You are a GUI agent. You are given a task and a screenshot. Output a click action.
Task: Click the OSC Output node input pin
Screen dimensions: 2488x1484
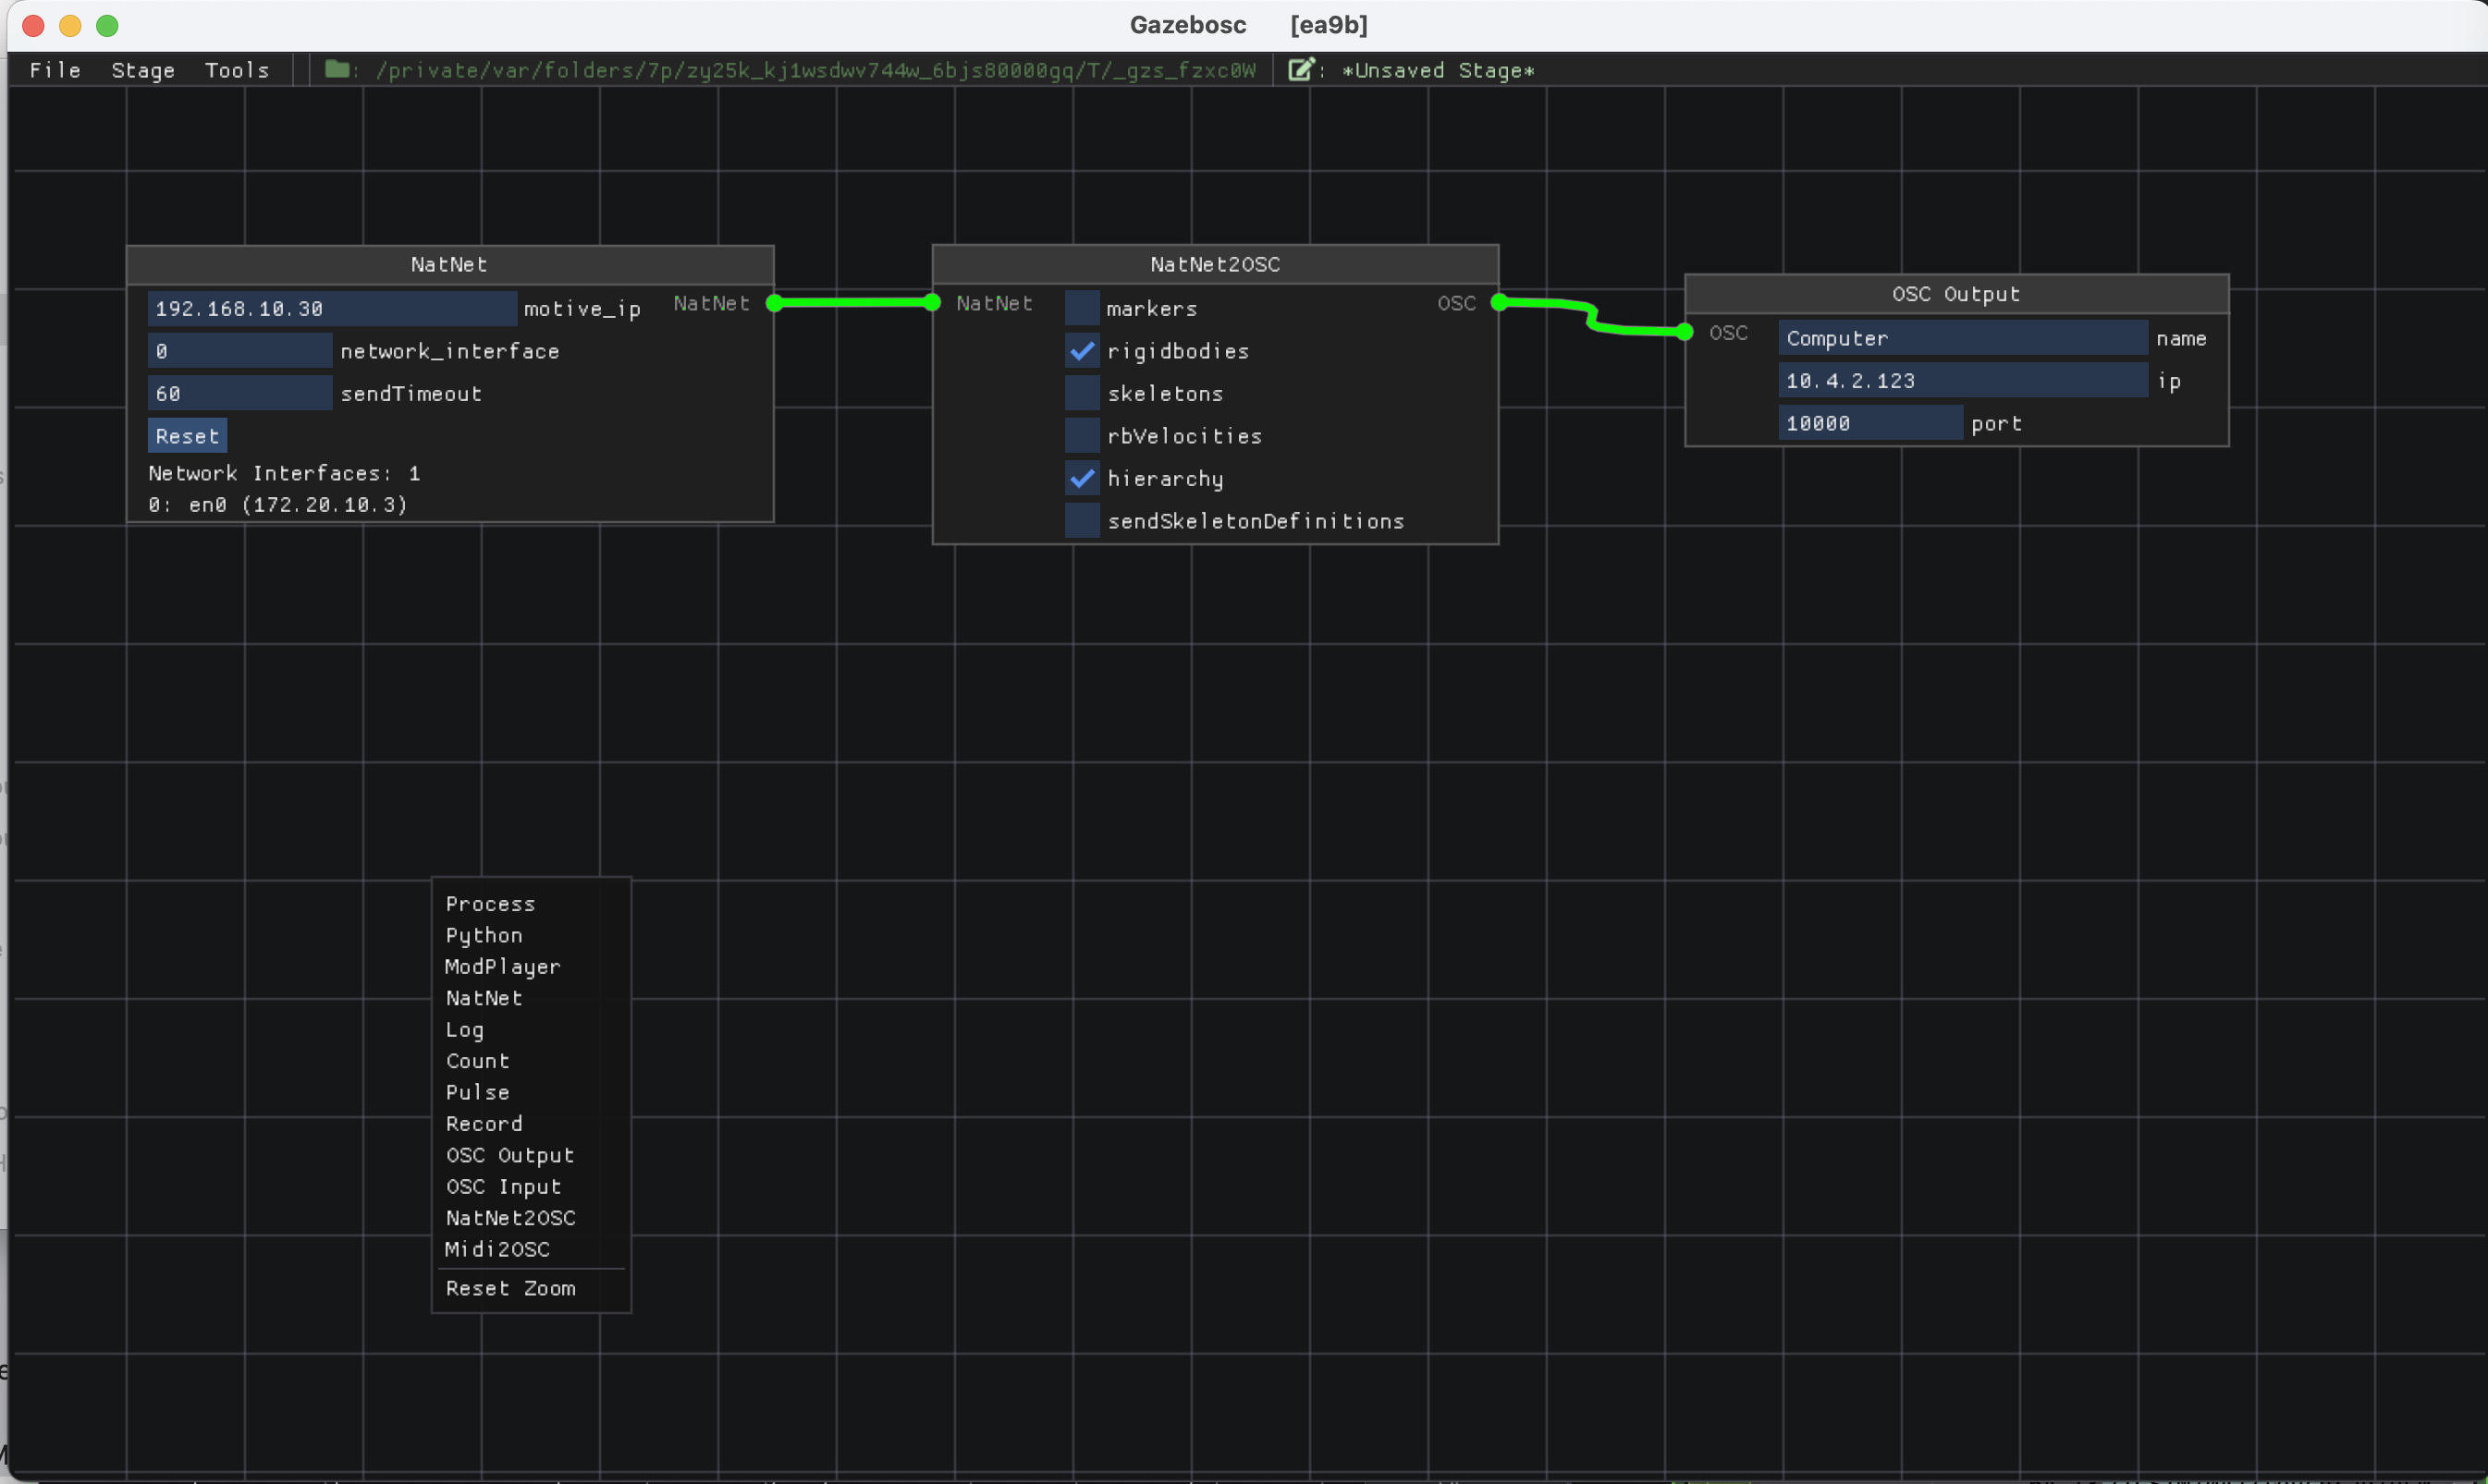click(x=1685, y=332)
